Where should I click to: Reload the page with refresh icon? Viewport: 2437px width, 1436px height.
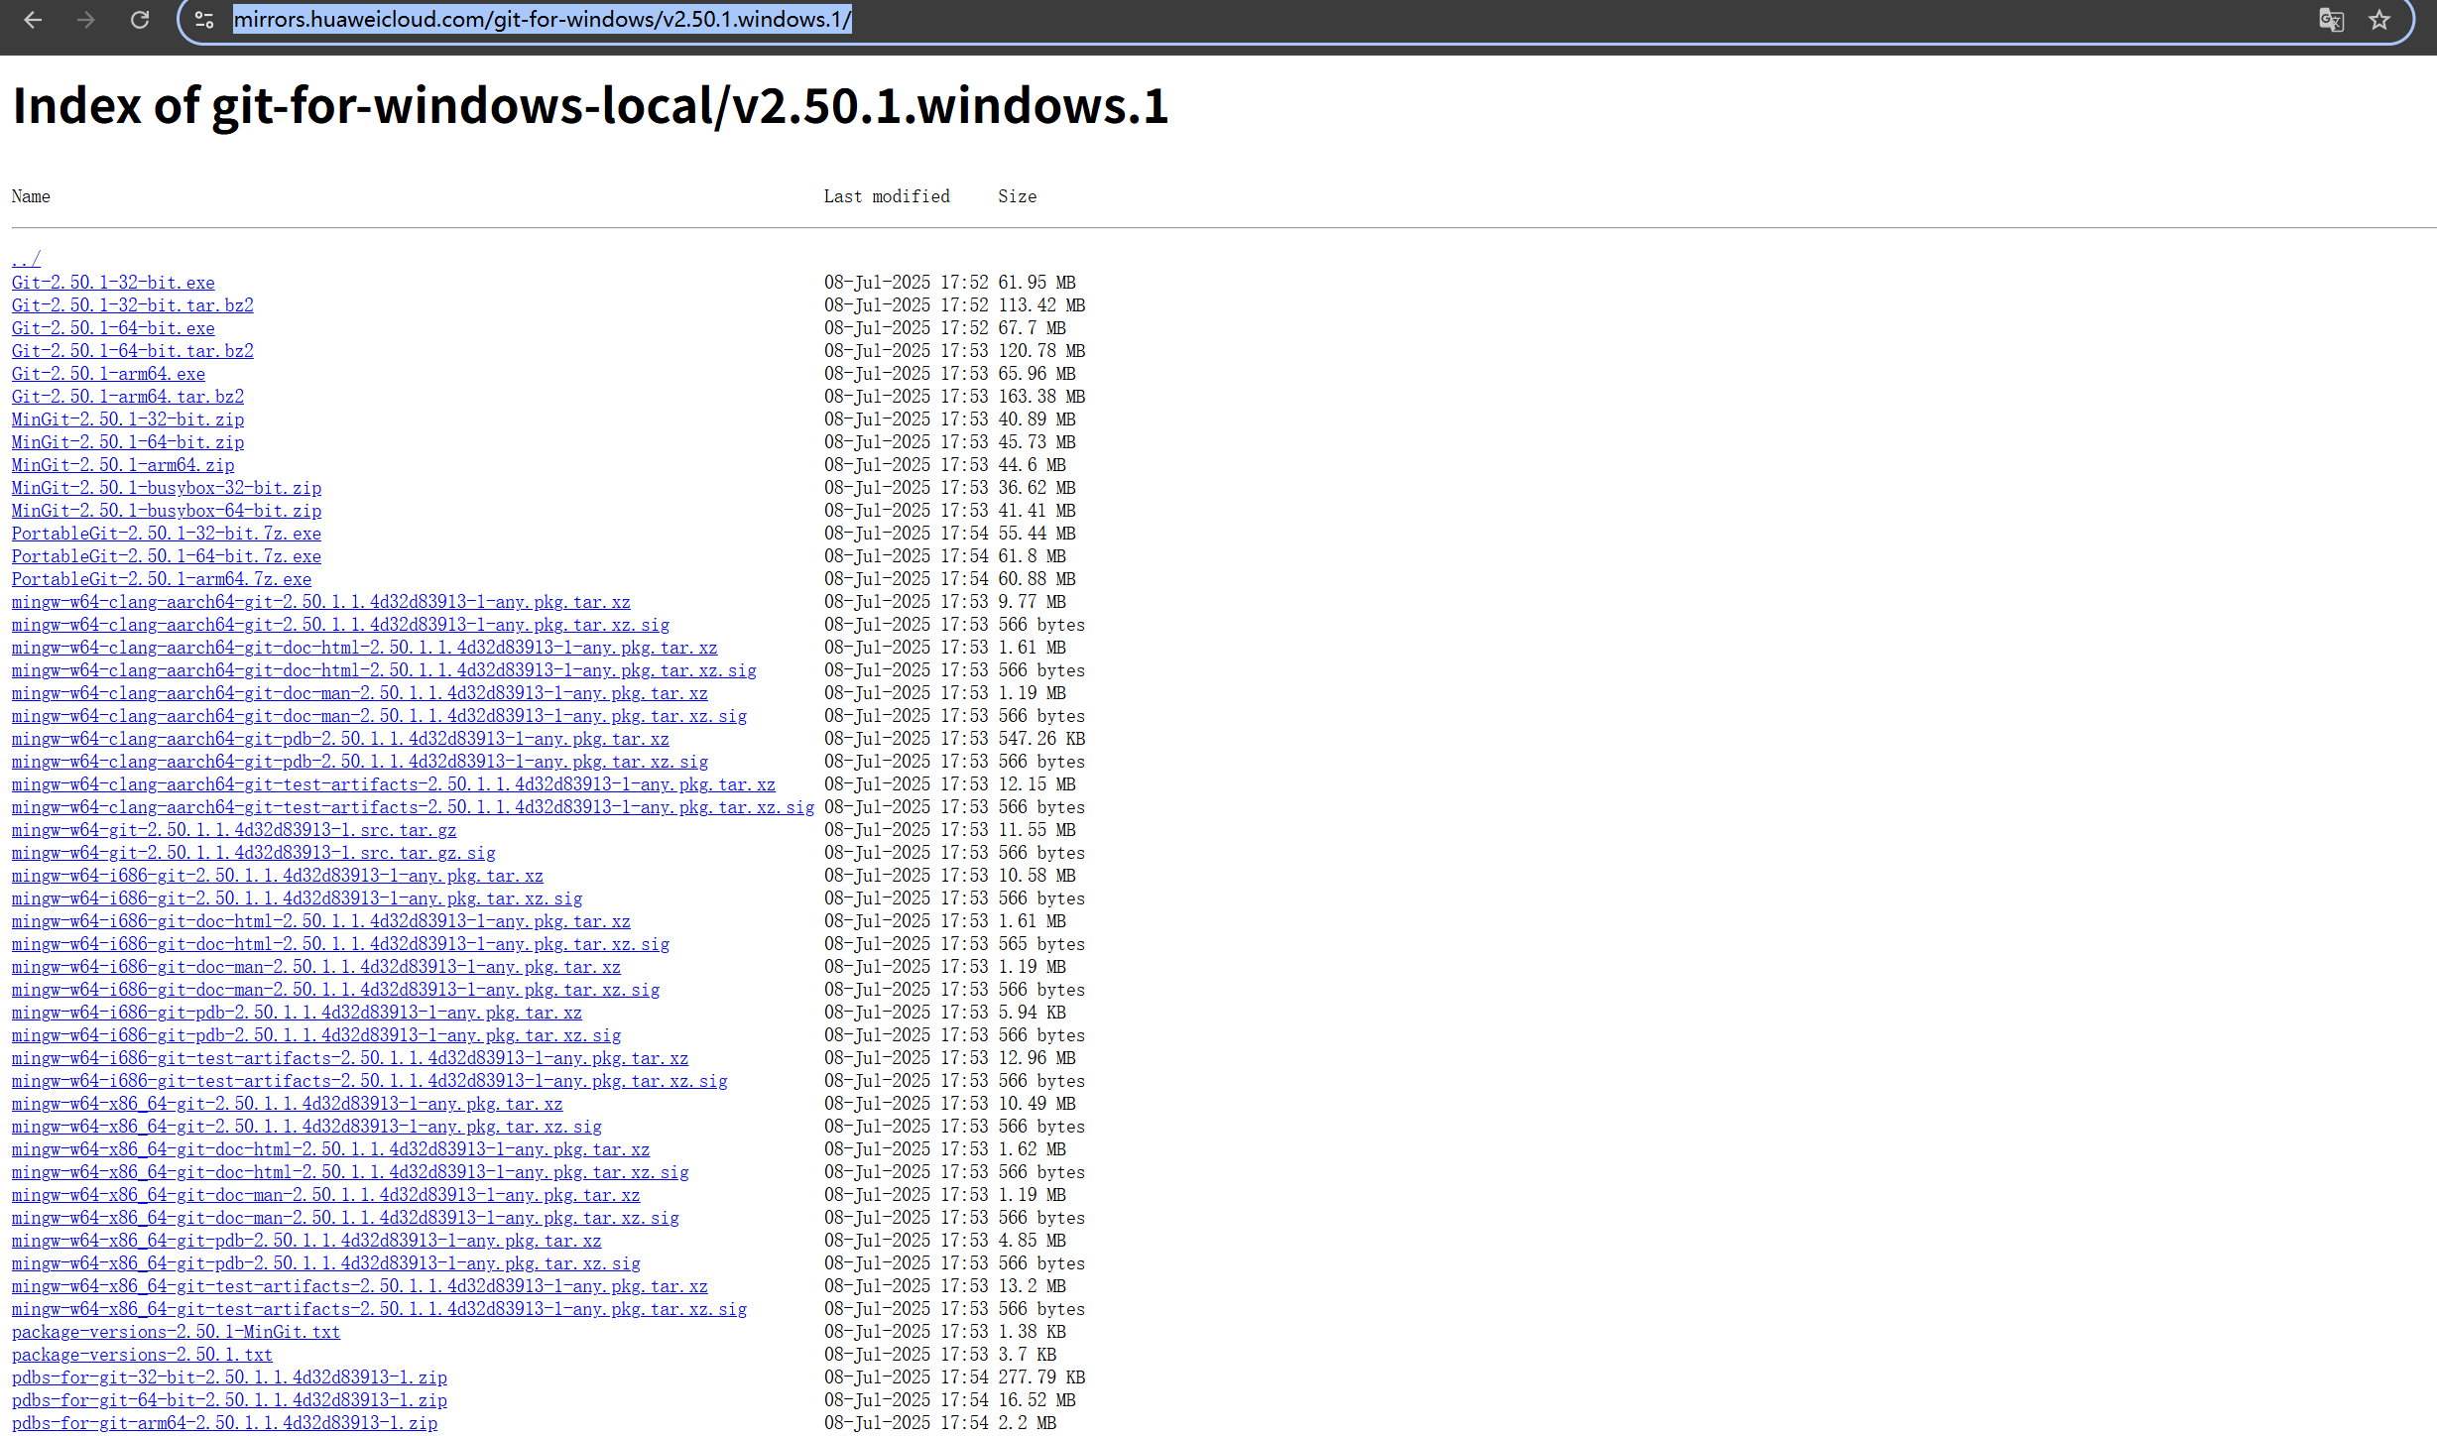coord(140,20)
